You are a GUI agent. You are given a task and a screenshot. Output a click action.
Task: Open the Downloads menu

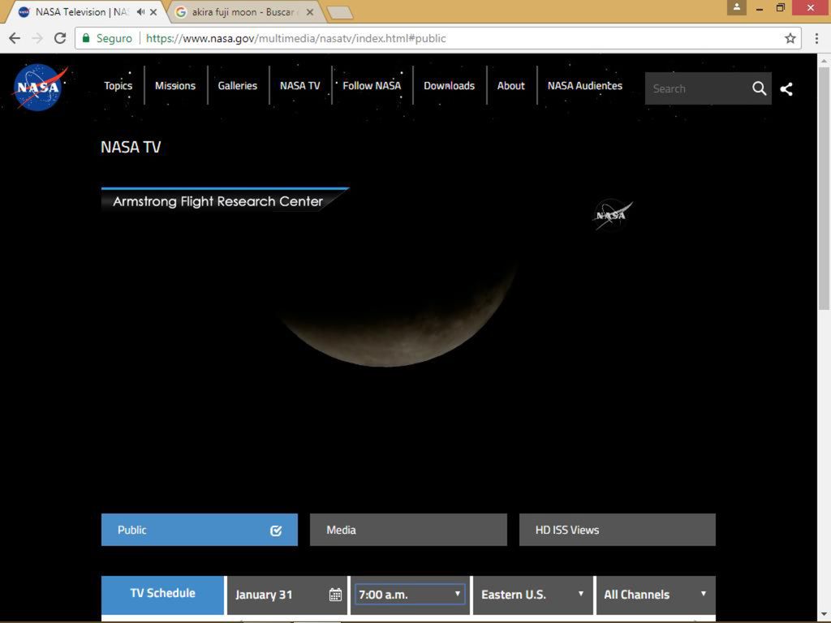click(x=450, y=86)
